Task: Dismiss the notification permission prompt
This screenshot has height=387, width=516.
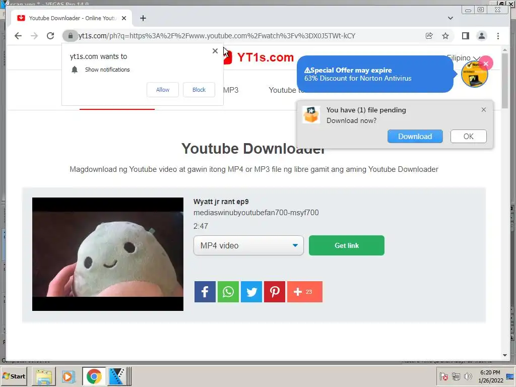Action: 215,51
